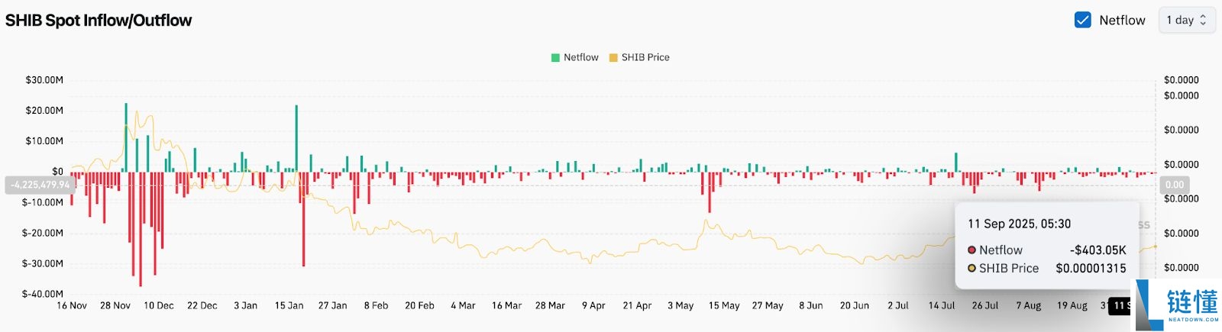
Task: Click the up/down arrows beside 1 day
Action: 1204,20
